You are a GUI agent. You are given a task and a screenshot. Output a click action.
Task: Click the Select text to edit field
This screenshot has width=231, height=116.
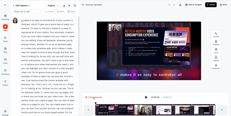[27, 12]
